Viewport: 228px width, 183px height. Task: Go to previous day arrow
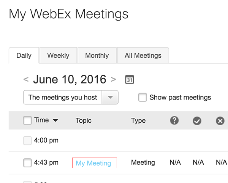point(26,79)
